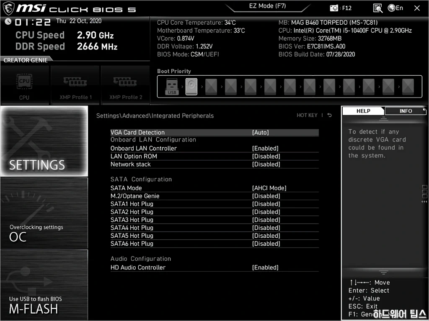Click the 'CPU Core Temperature: 34°C' text
Screen dimensions: 429x321
[x=196, y=23]
